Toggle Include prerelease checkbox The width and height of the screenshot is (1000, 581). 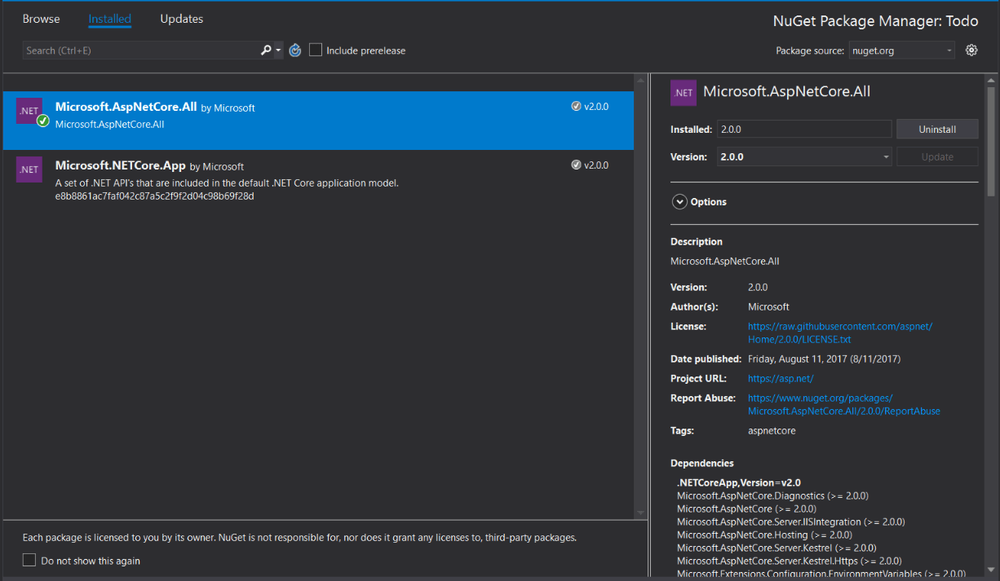[x=316, y=51]
